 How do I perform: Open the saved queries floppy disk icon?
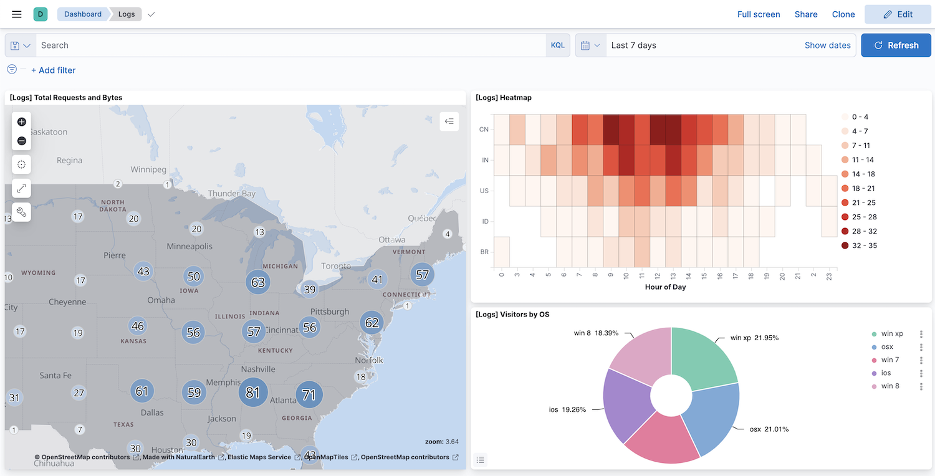(14, 45)
